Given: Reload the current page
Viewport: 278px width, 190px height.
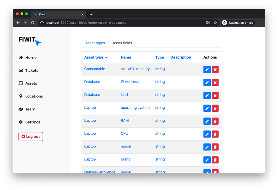Looking at the screenshot, I should point(33,22).
